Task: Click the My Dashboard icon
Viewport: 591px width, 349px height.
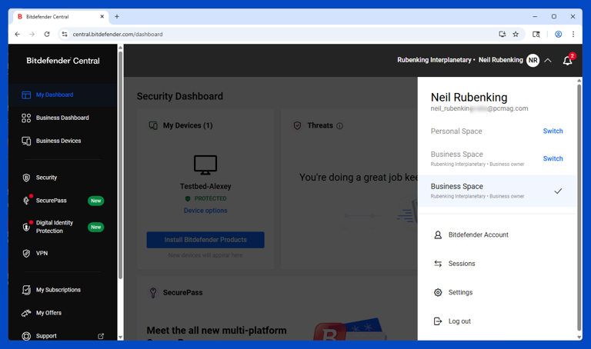Action: 26,95
